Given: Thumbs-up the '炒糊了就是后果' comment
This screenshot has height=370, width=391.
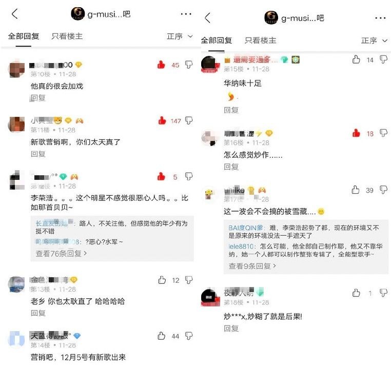Looking at the screenshot, I should click(356, 293).
